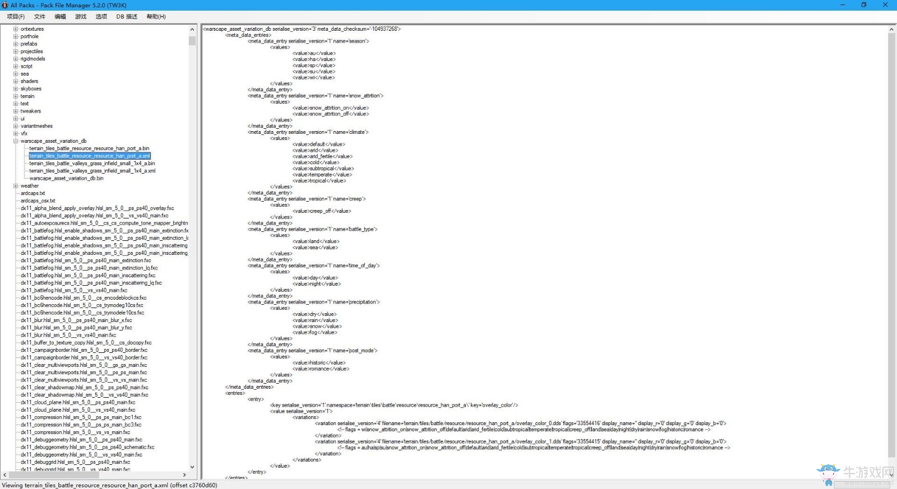Expand the skyboxes folder node

16,89
